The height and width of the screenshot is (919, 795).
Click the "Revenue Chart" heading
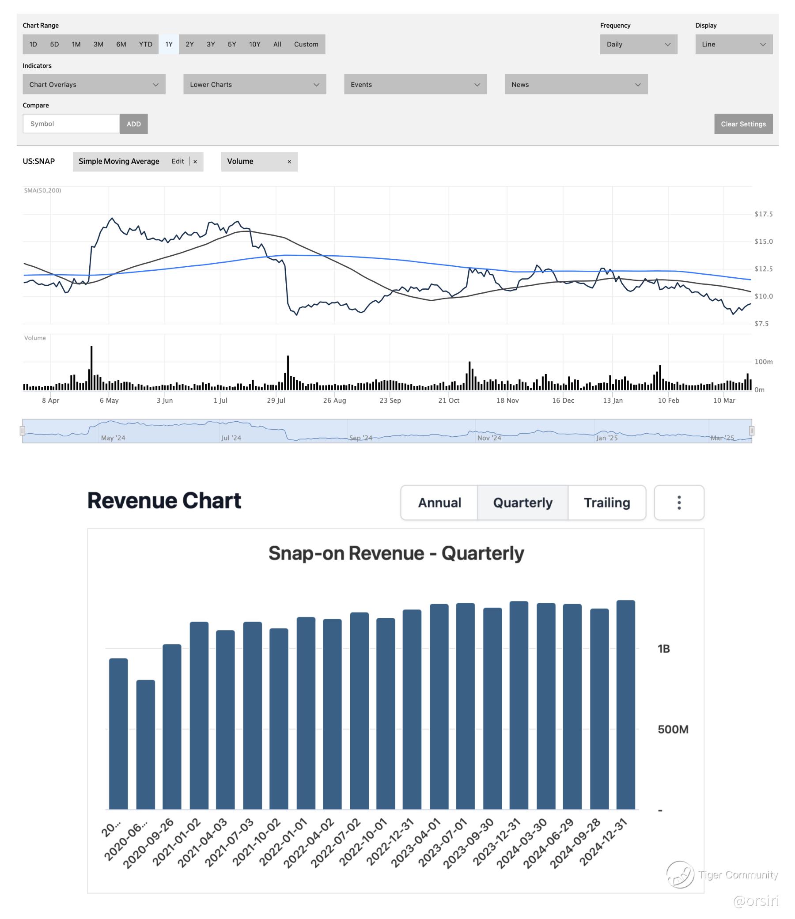pyautogui.click(x=164, y=501)
